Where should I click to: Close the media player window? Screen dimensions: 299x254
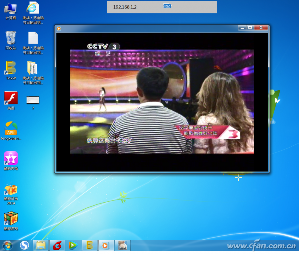261,28
